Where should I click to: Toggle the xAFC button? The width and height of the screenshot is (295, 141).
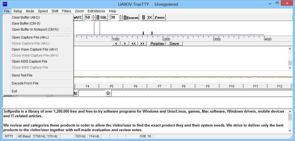[78, 17]
